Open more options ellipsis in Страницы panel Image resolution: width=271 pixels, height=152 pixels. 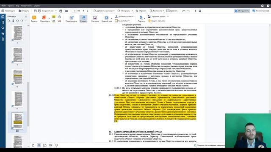click(26, 21)
